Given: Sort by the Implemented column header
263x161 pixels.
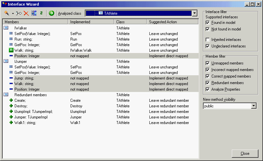Looking at the screenshot, I should point(91,22).
